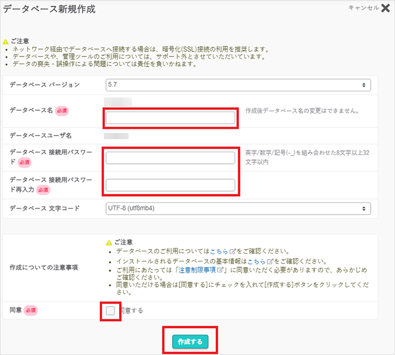Click the warning icon beside the top ご注意 heading
The image size is (395, 355).
6,42
